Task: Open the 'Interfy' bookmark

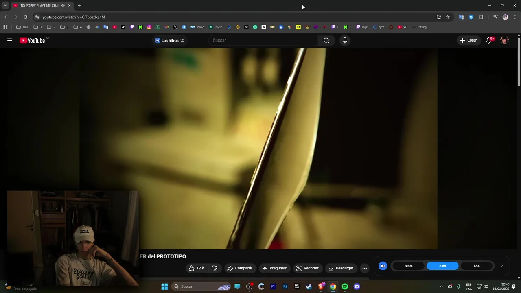Action: (x=419, y=27)
